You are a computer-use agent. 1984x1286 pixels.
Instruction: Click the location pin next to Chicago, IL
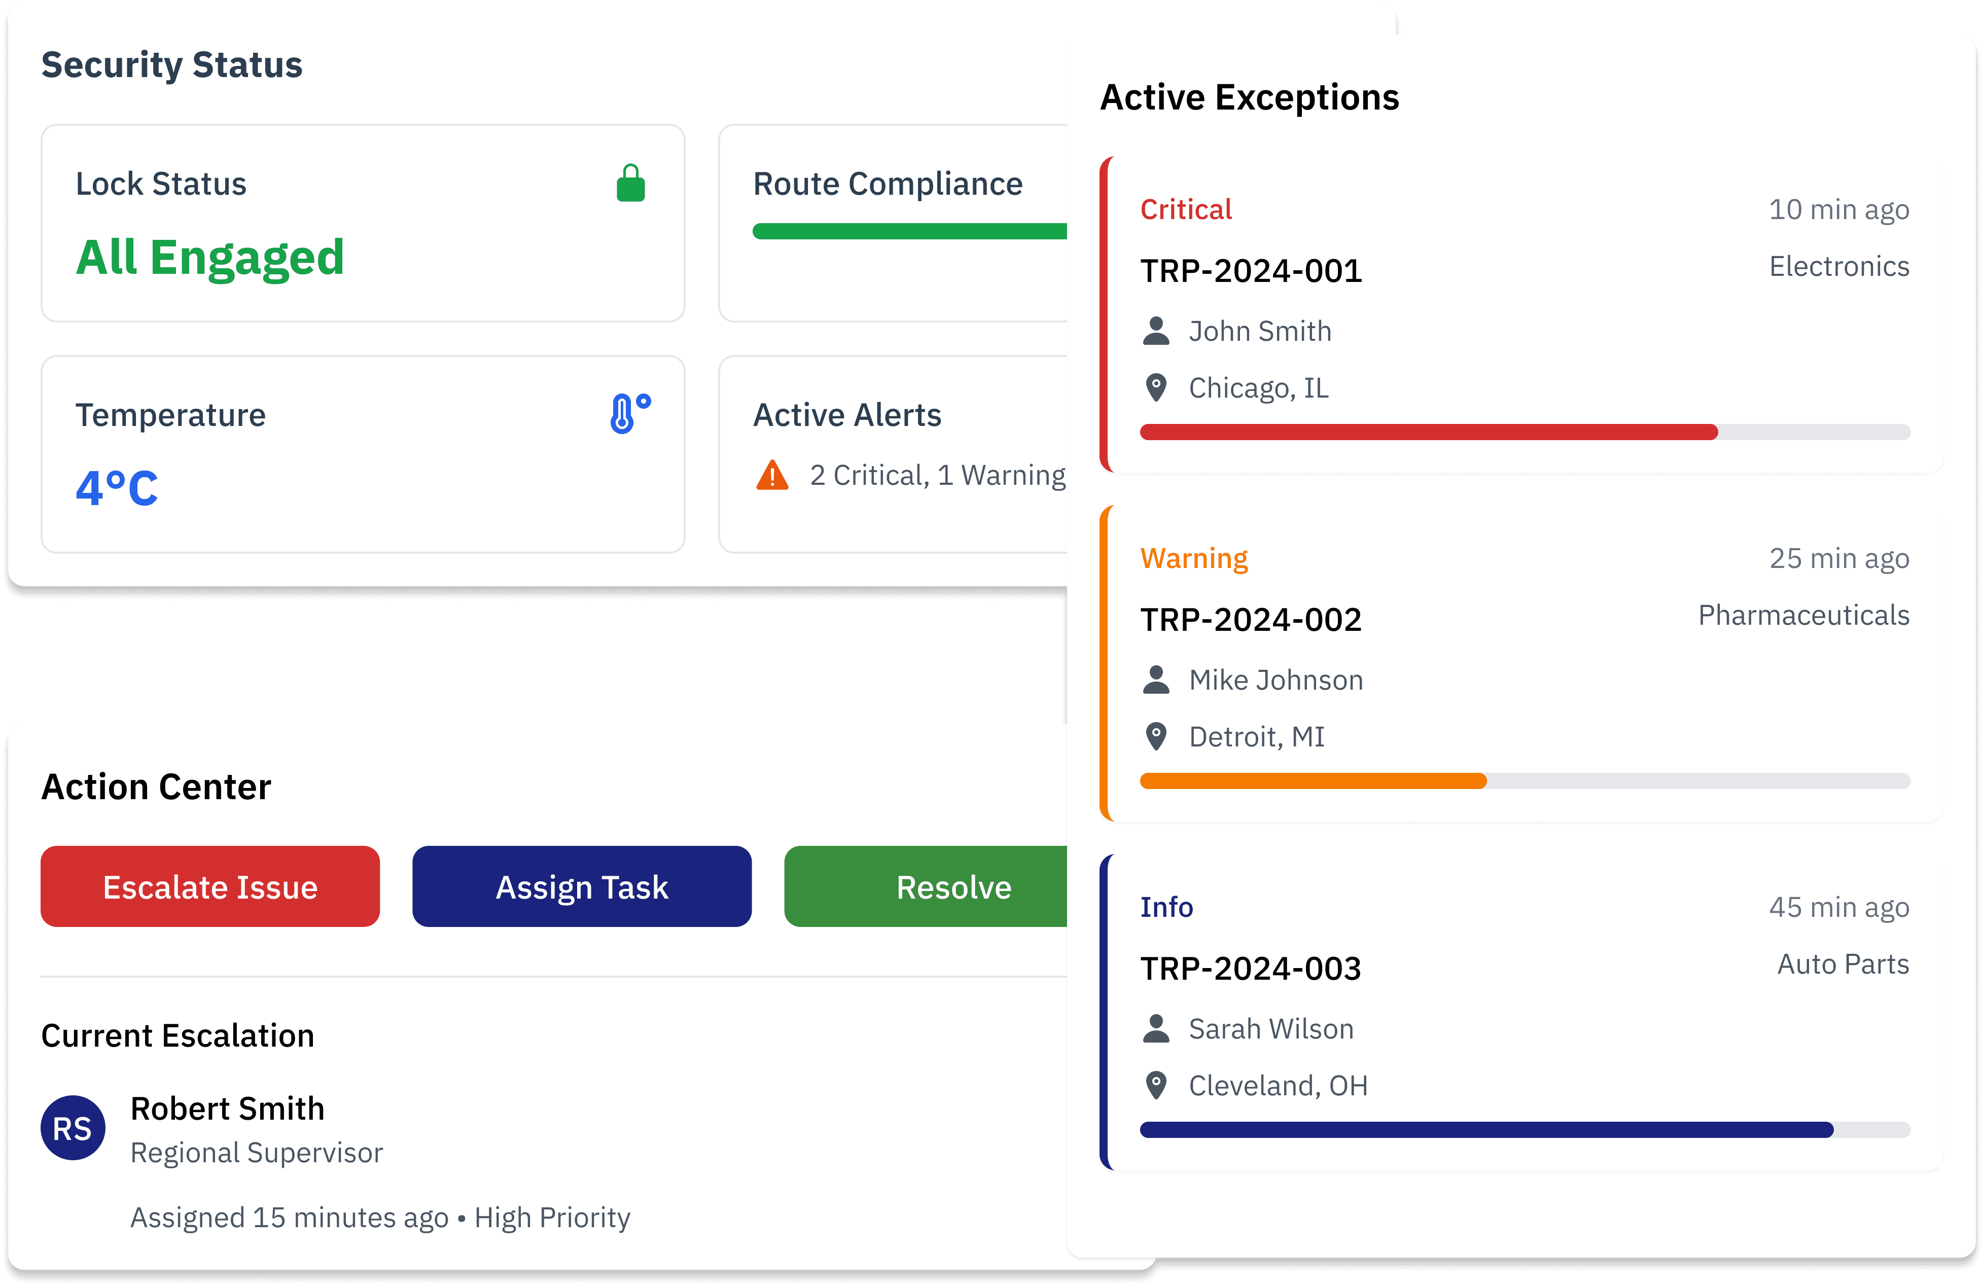[x=1156, y=387]
